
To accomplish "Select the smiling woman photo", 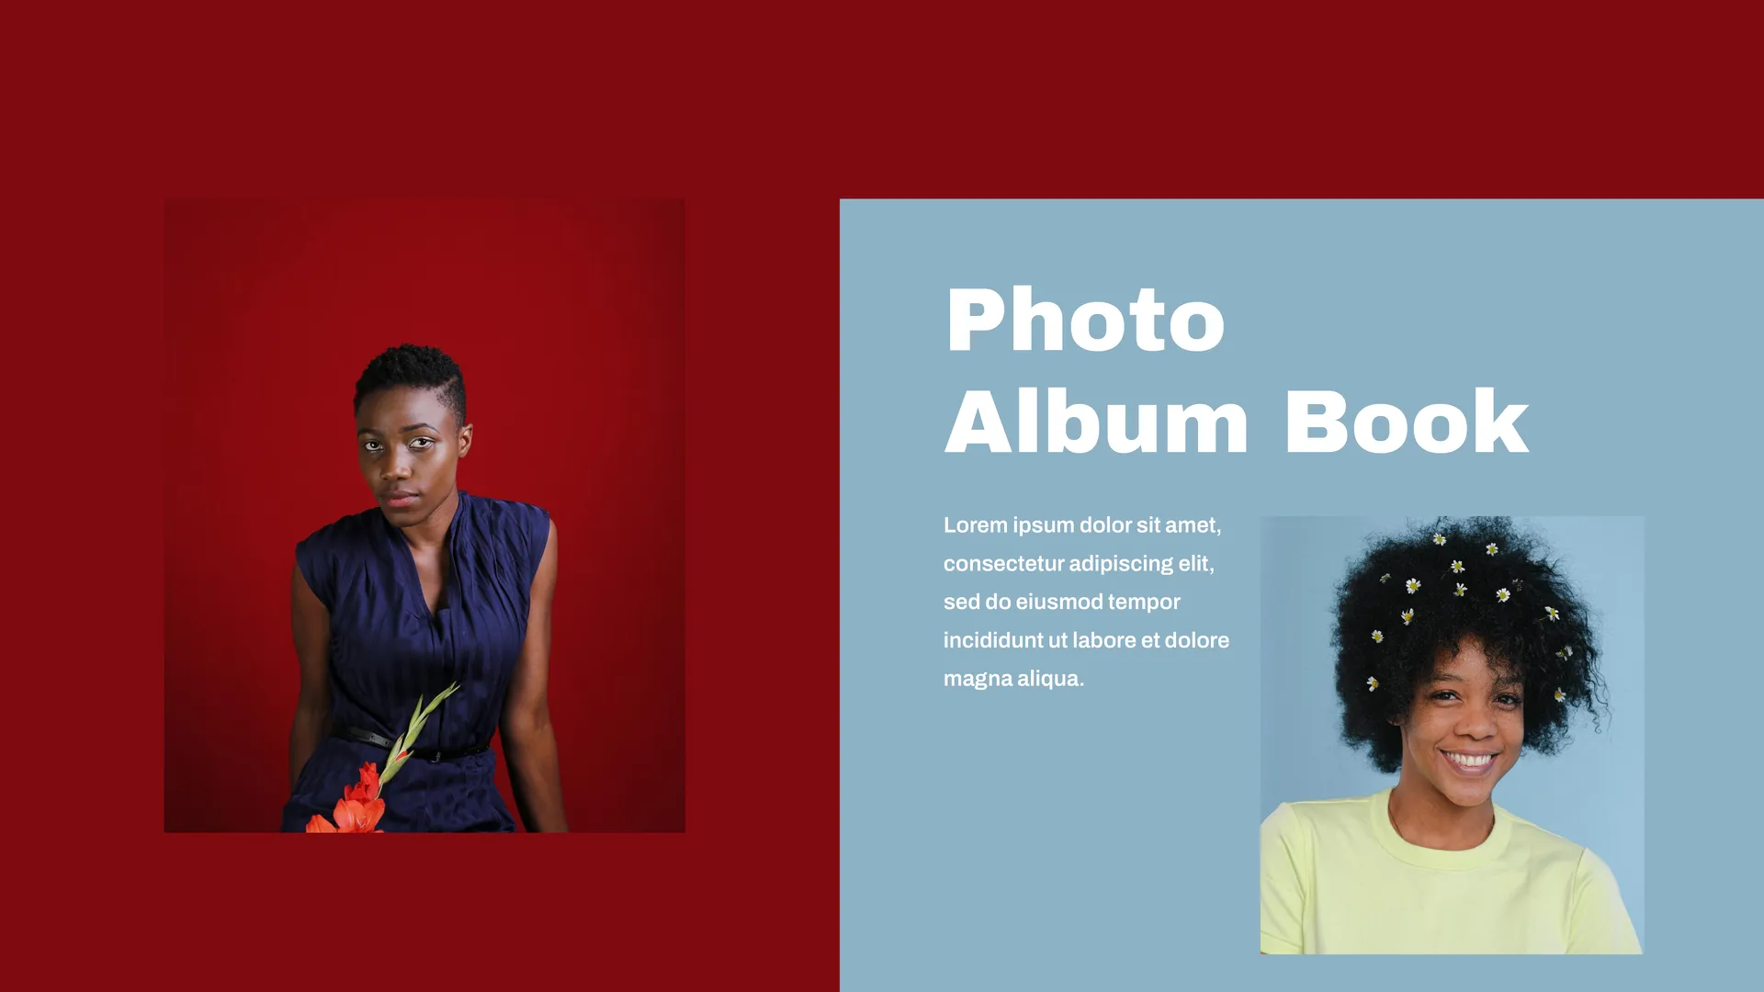I will 1452,735.
